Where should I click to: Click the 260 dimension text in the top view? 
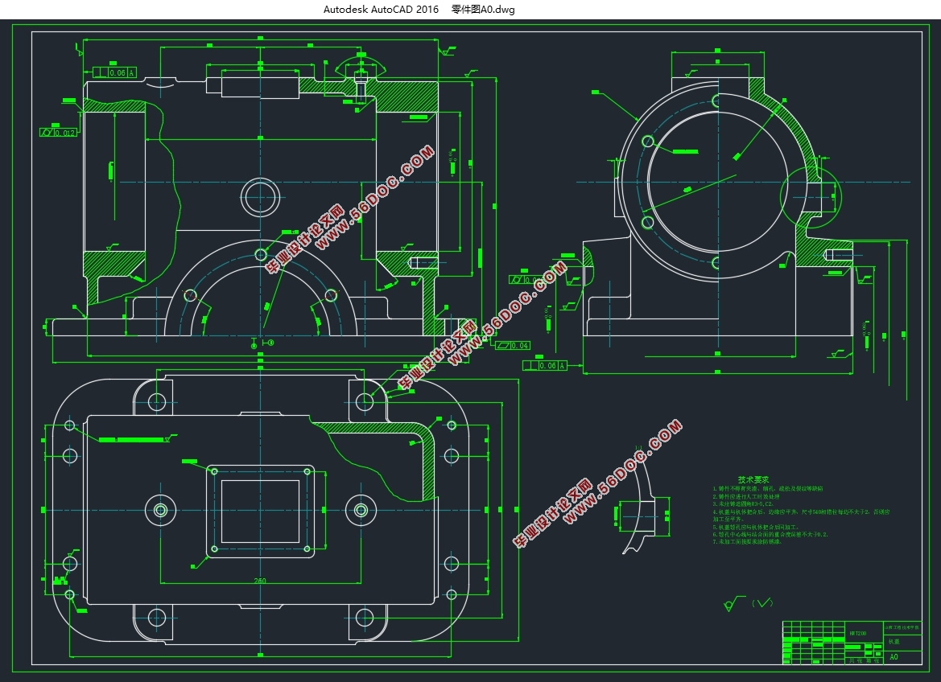pos(260,581)
